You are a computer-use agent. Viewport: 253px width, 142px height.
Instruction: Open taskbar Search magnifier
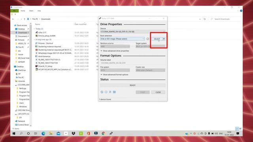point(21,133)
